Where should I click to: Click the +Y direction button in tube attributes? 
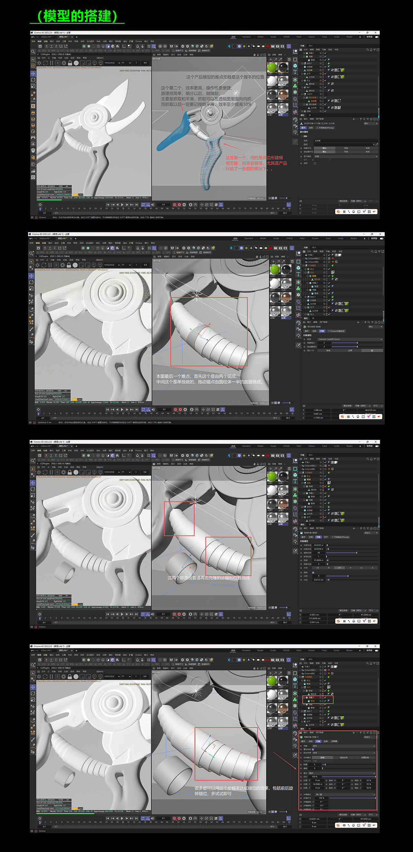339,568
